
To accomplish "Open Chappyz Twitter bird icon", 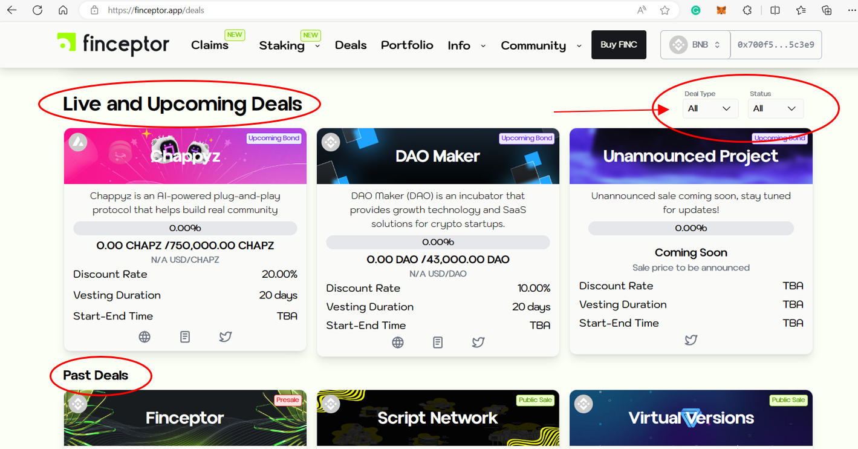I will pyautogui.click(x=226, y=337).
